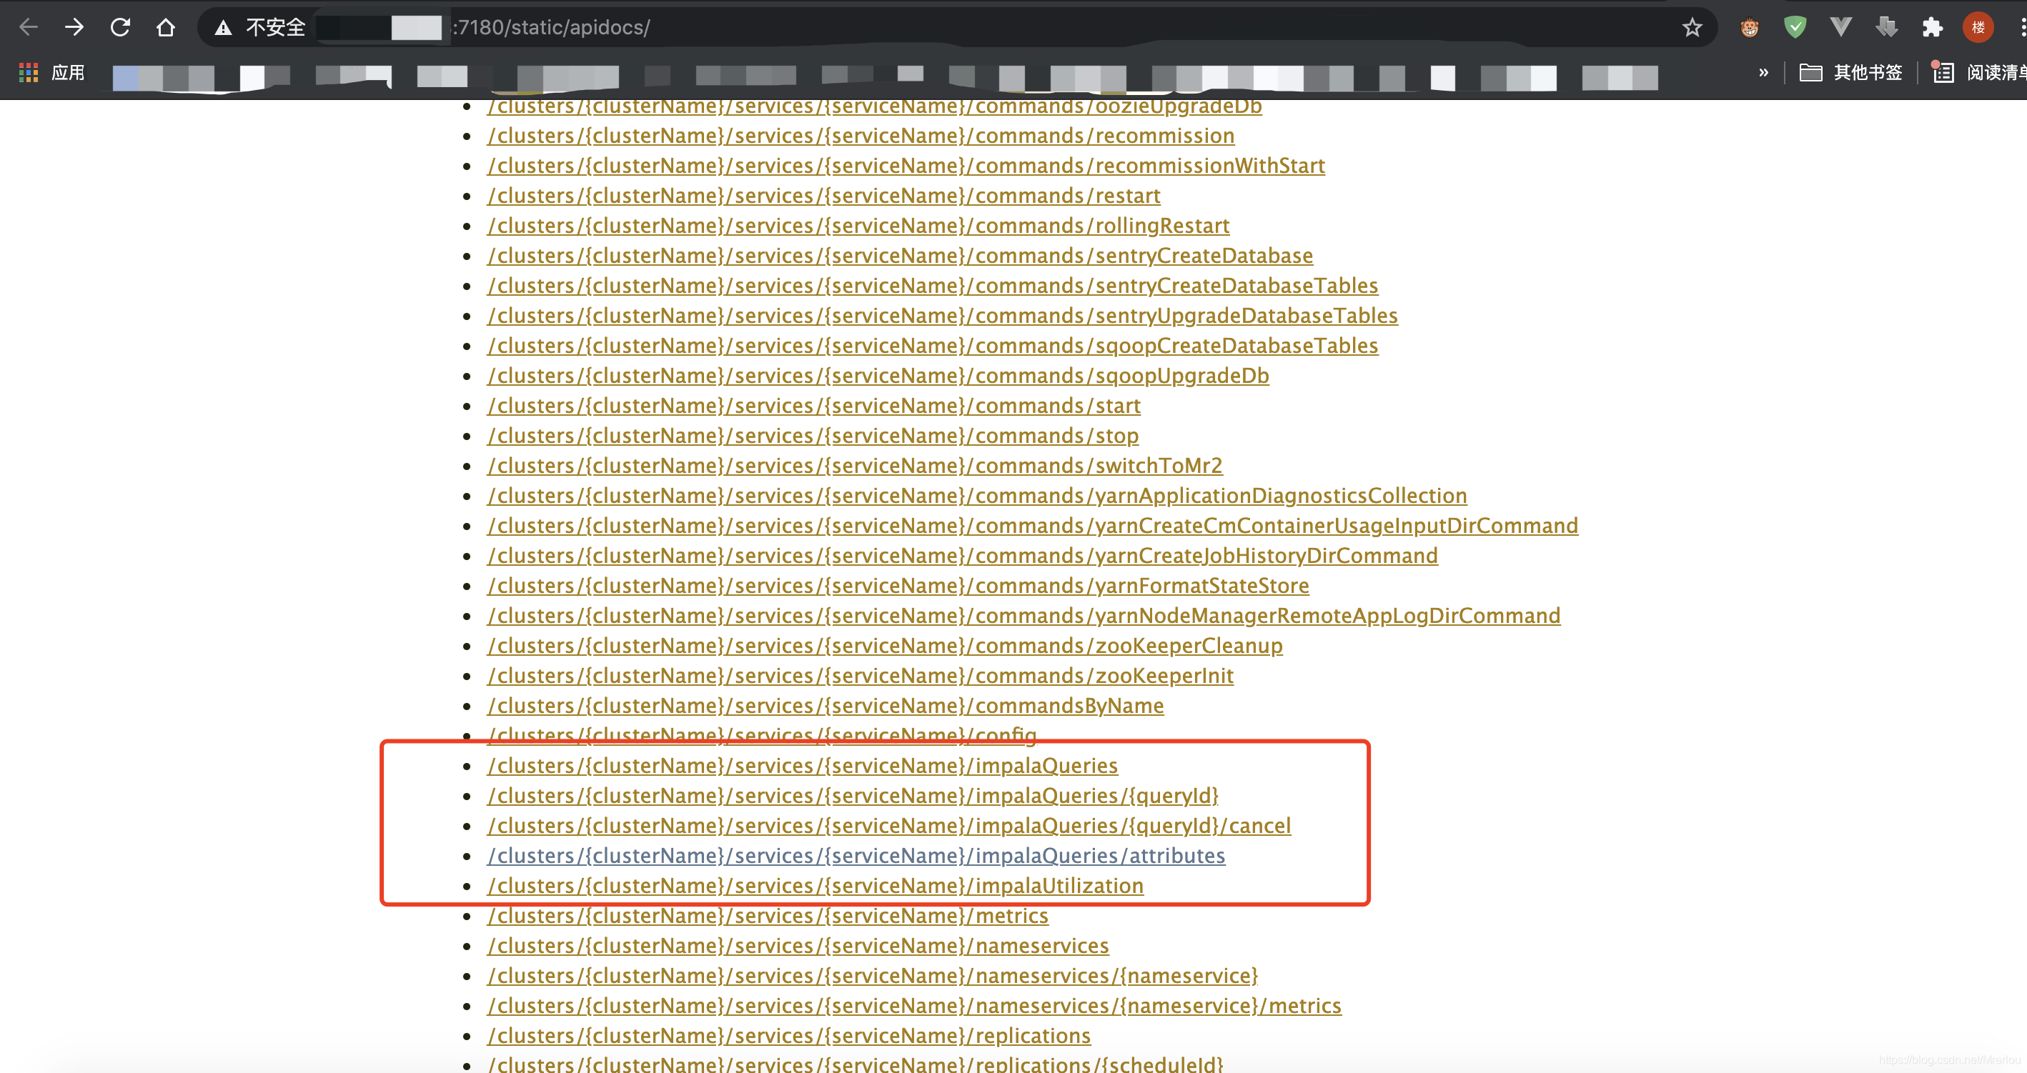Screen dimensions: 2027x1073
Task: Open the yarnNodeManagerRemoteAppLogDirCommand link
Action: 1024,615
